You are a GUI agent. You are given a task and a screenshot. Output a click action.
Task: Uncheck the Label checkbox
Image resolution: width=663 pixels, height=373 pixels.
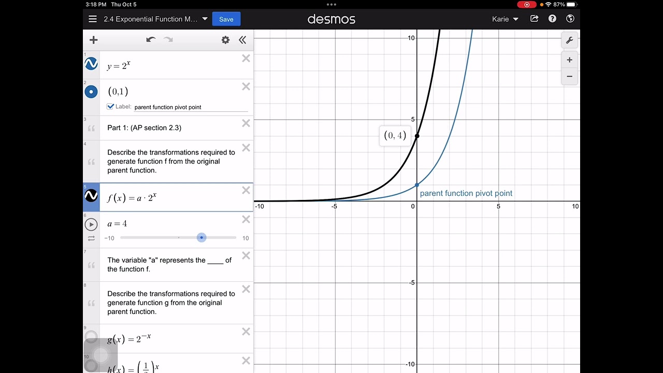click(110, 107)
